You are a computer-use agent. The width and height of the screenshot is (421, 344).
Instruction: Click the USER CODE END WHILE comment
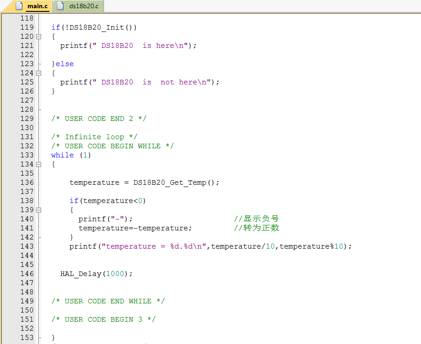click(x=108, y=301)
